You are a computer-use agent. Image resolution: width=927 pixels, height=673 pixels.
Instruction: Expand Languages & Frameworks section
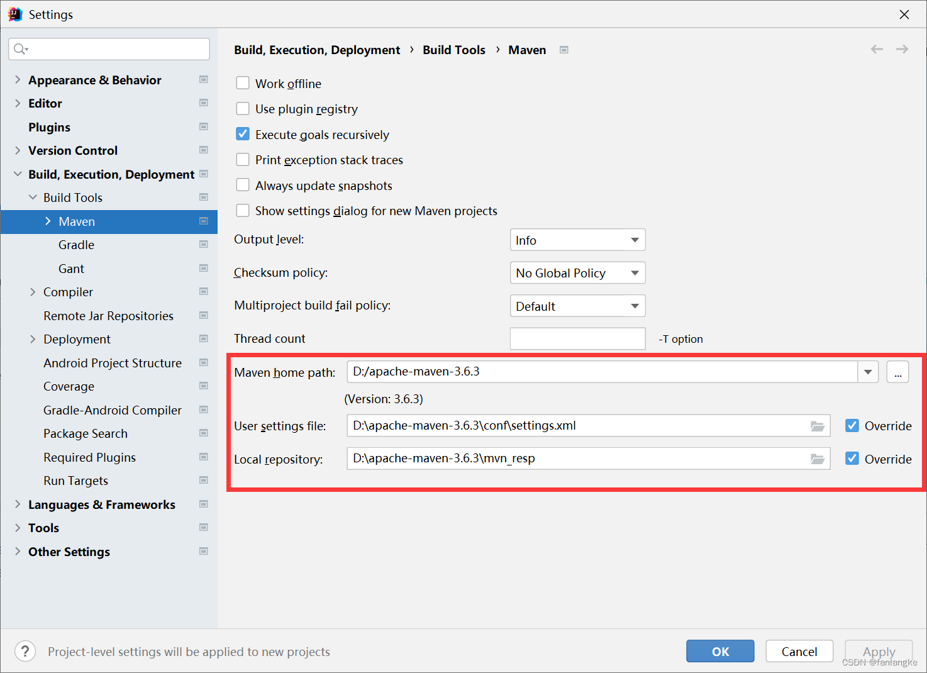click(x=18, y=504)
